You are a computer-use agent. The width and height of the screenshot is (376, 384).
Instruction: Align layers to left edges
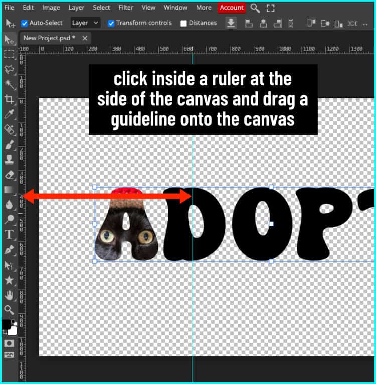[x=249, y=23]
